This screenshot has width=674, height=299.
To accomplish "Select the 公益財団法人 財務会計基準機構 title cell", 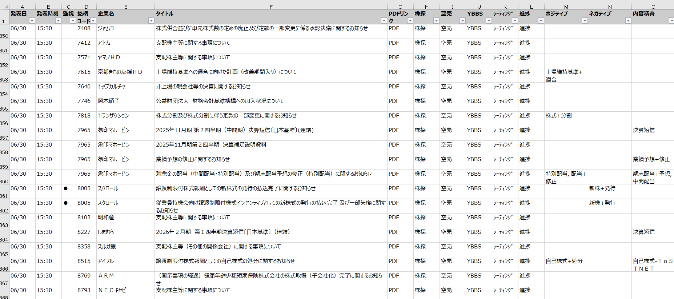I will [x=271, y=104].
